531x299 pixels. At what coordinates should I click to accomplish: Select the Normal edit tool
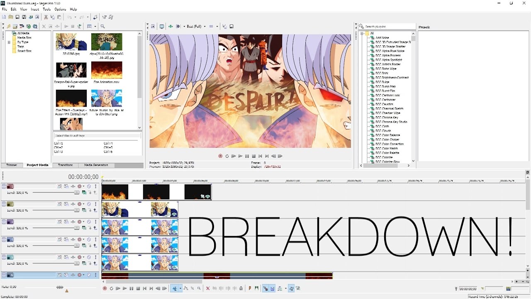click(175, 288)
